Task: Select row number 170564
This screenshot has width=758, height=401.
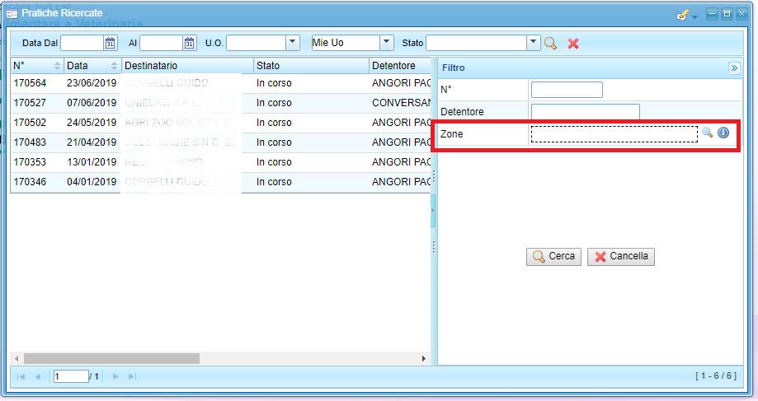Action: click(x=30, y=83)
